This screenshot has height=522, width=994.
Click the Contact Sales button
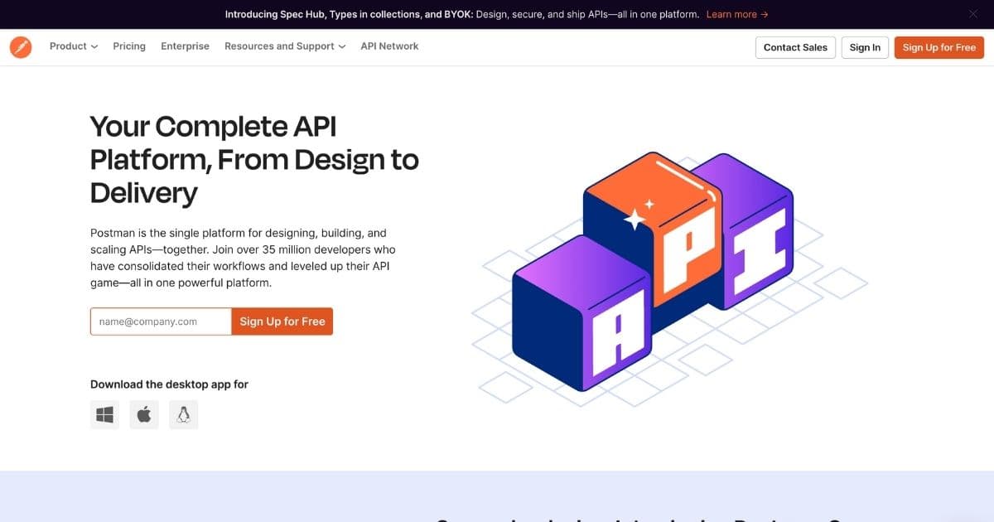coord(795,47)
